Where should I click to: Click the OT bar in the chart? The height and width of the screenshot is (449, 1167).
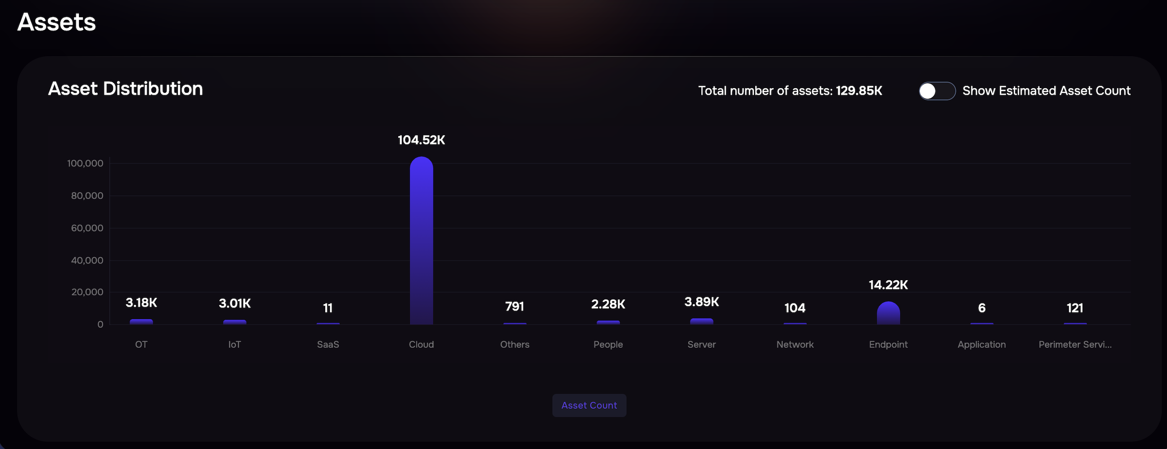[x=141, y=322]
